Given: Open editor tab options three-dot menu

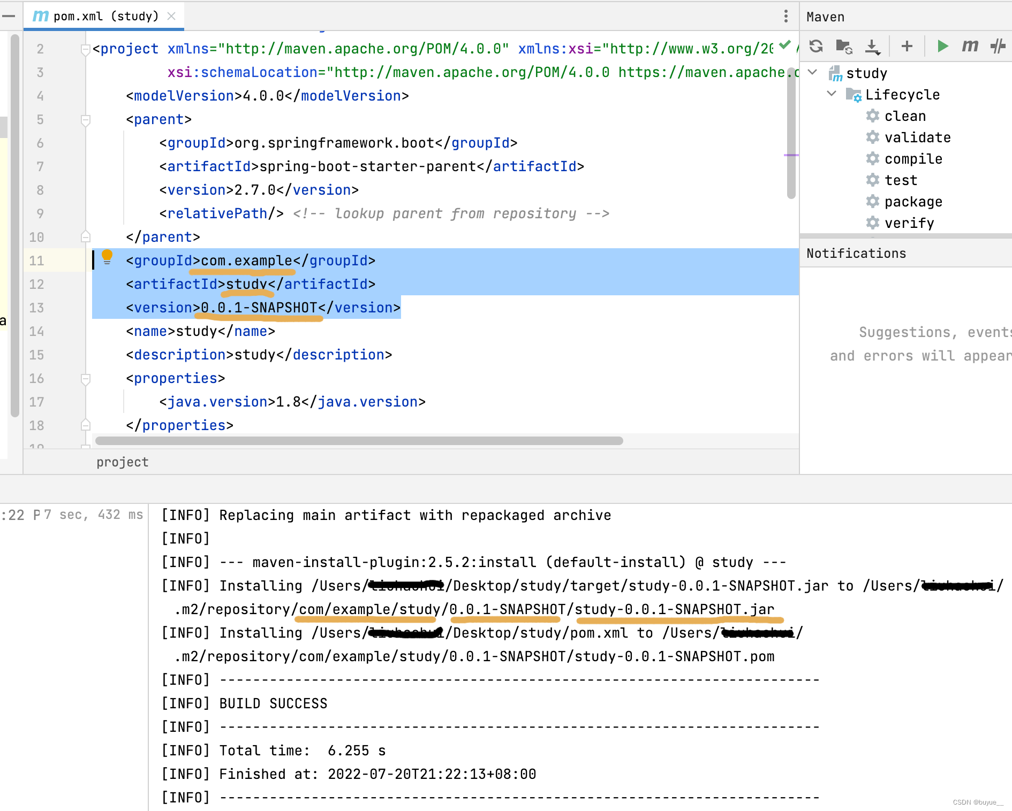Looking at the screenshot, I should point(786,16).
